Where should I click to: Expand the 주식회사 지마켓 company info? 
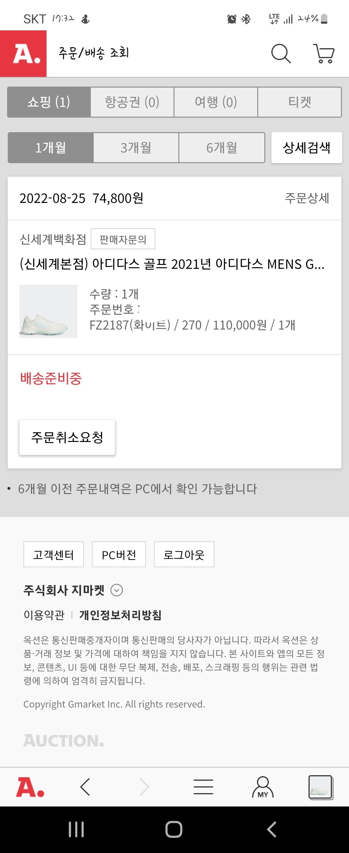(117, 590)
